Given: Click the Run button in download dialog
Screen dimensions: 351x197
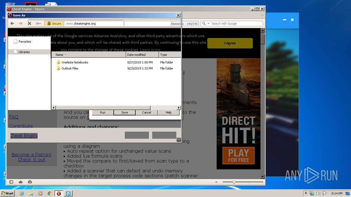Looking at the screenshot, I should (x=103, y=112).
